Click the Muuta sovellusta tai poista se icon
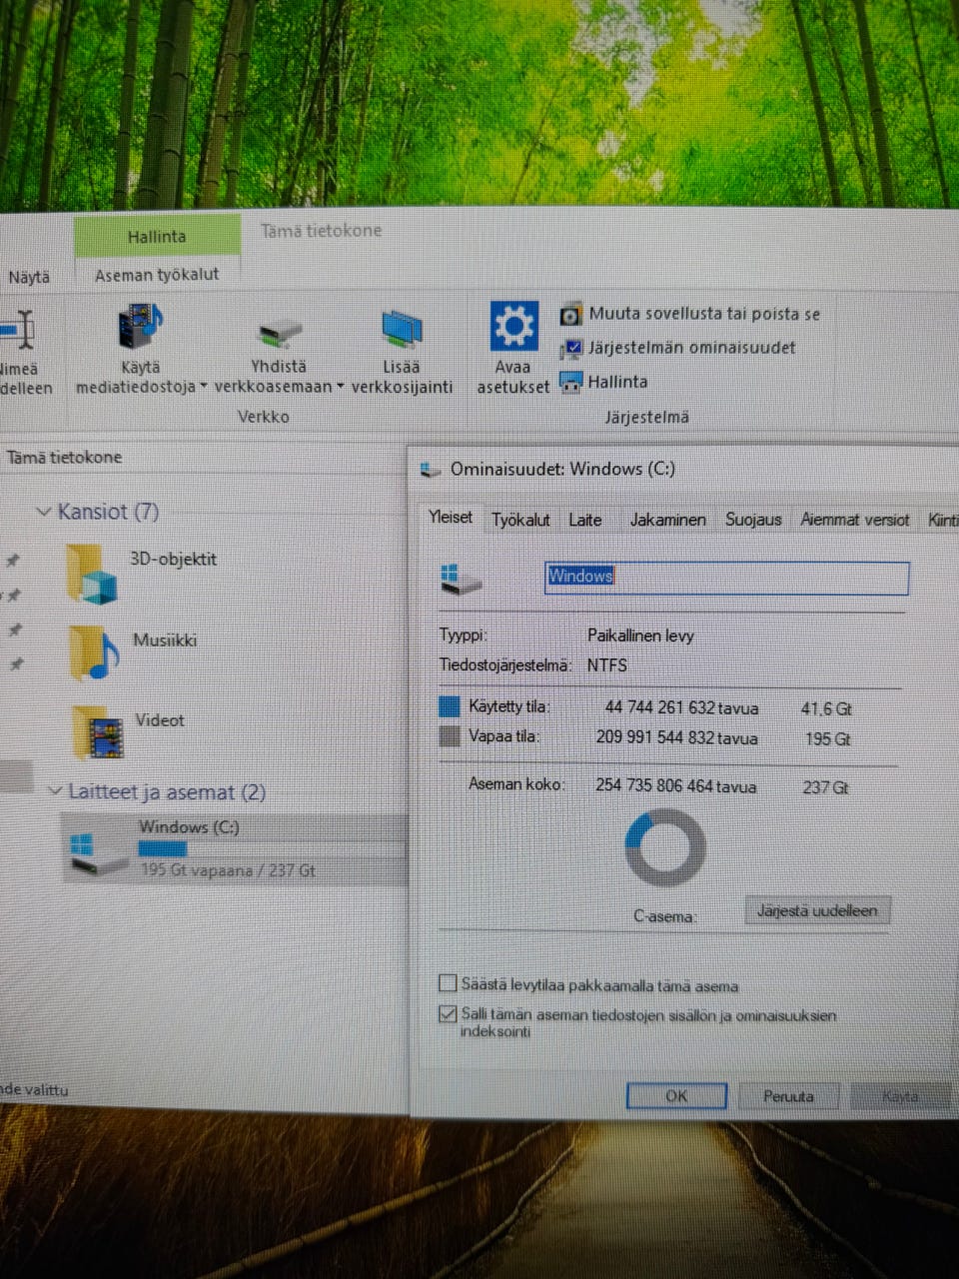This screenshot has height=1279, width=959. [570, 315]
